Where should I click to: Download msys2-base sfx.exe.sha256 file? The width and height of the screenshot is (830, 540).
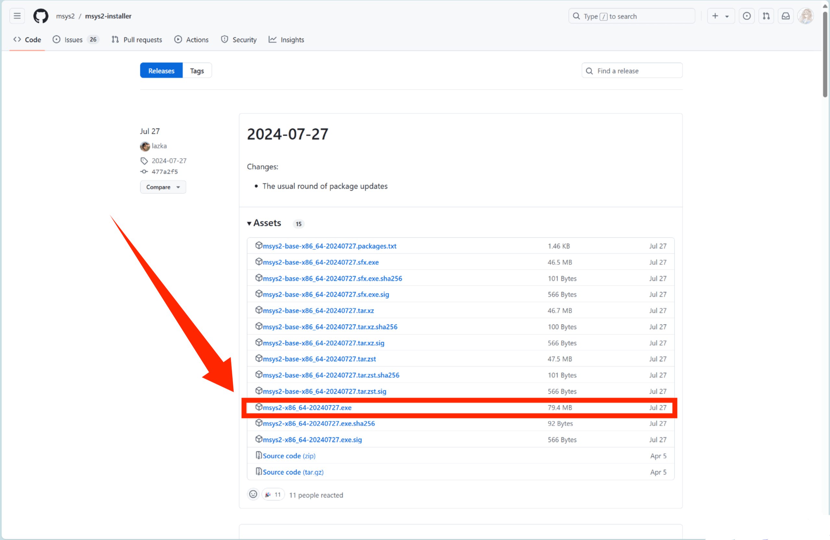pyautogui.click(x=332, y=278)
